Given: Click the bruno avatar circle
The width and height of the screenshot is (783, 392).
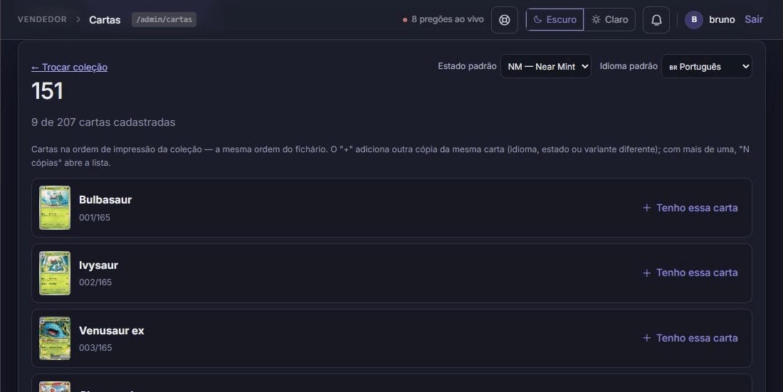Looking at the screenshot, I should pyautogui.click(x=693, y=20).
